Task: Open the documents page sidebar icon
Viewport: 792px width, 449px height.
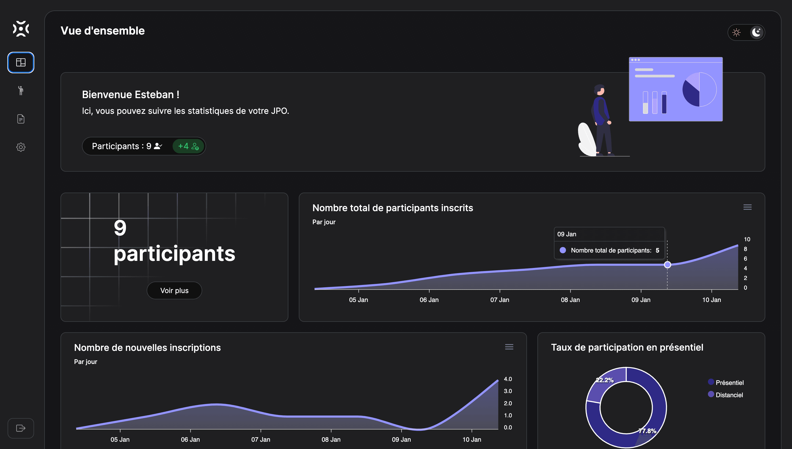Action: pyautogui.click(x=21, y=119)
